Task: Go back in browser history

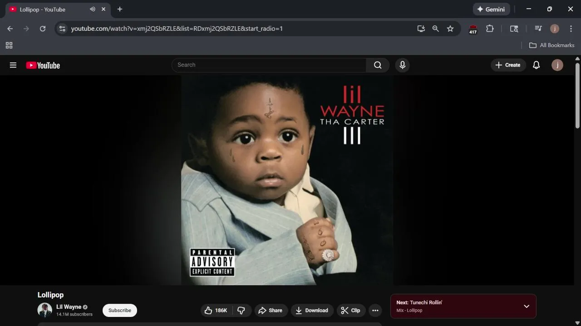Action: click(10, 29)
